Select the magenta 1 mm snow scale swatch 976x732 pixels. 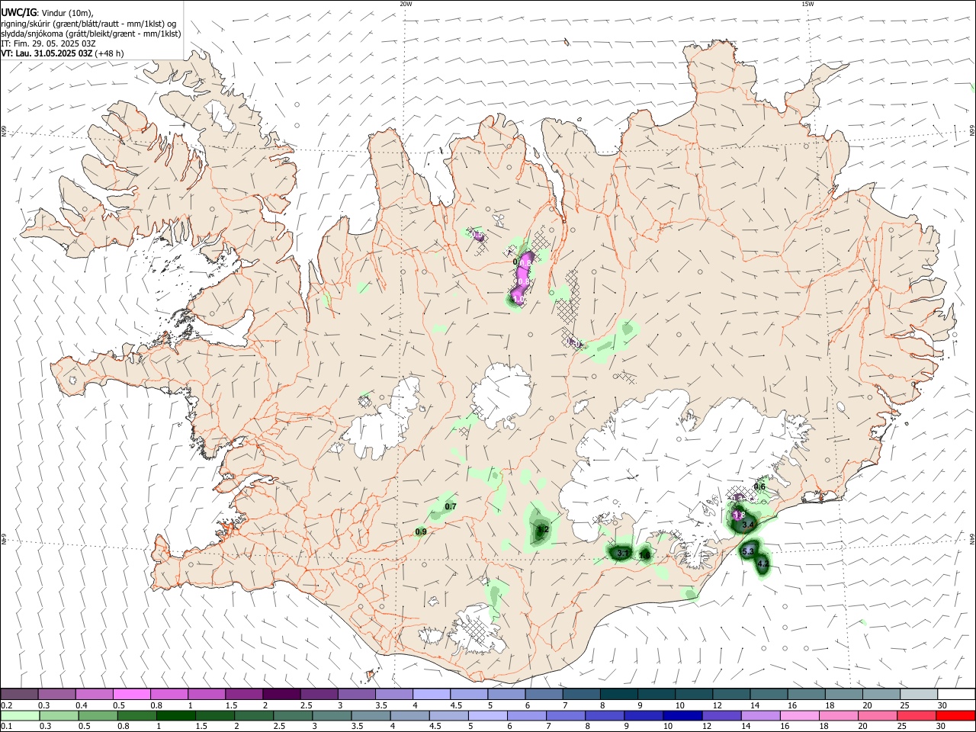[x=207, y=694]
